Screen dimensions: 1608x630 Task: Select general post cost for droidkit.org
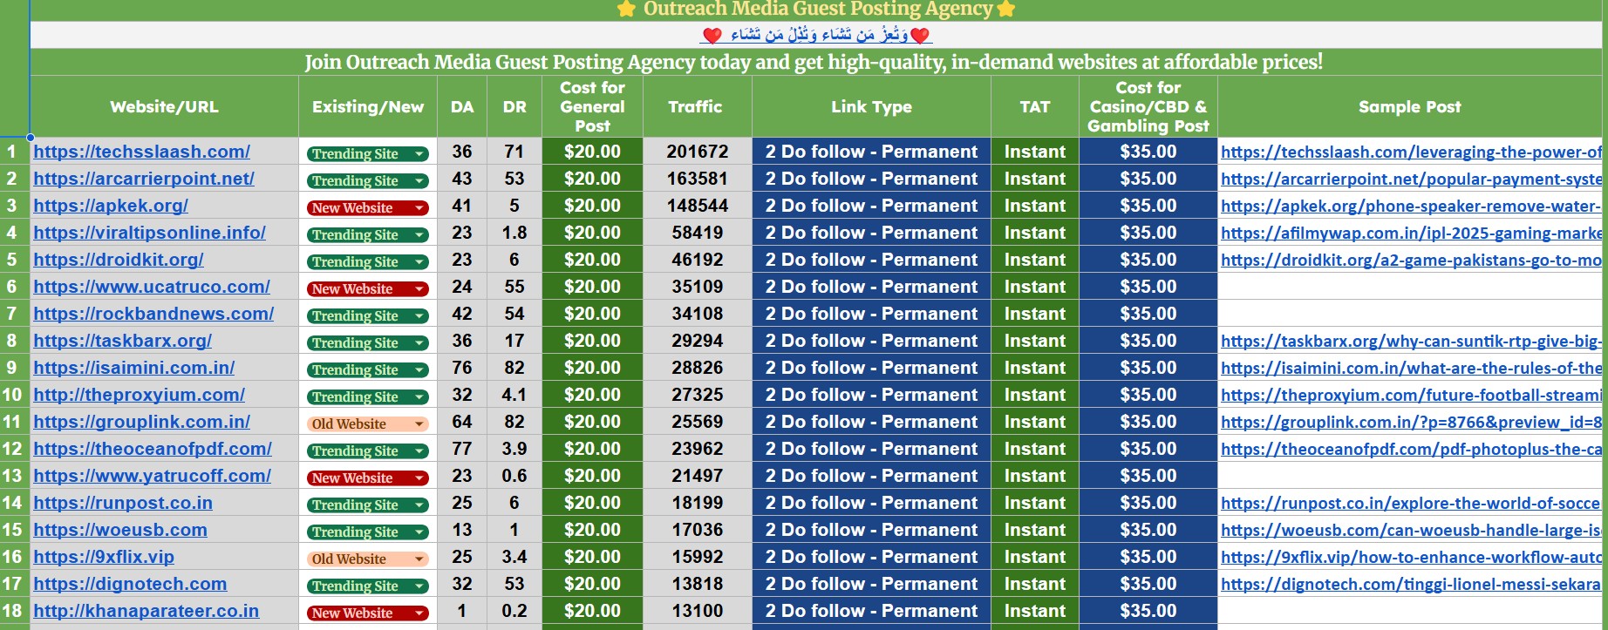592,260
